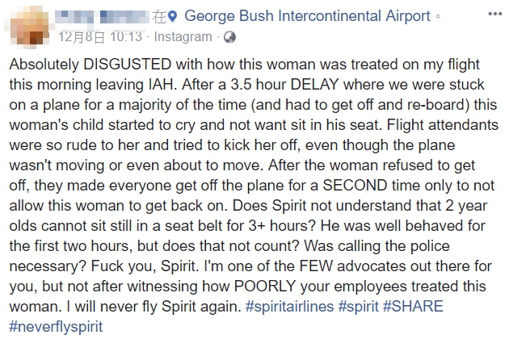Viewport: 509px width, 339px height.
Task: Click the 12月8日 10:13 post timestamp
Action: click(x=101, y=37)
